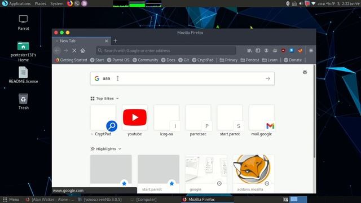Open the Community bookmark
The width and height of the screenshot is (361, 203).
[146, 60]
